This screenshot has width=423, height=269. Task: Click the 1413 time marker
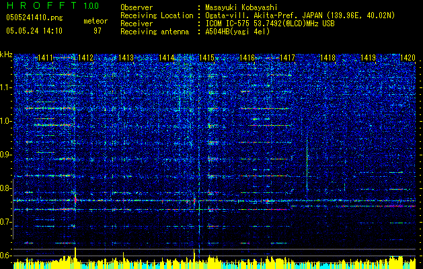point(126,57)
